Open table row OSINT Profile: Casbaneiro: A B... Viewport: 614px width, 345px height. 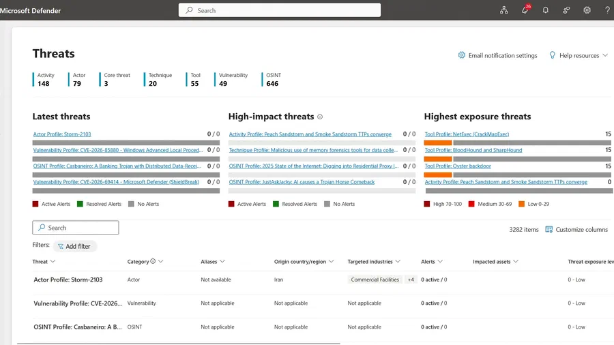[x=78, y=327]
